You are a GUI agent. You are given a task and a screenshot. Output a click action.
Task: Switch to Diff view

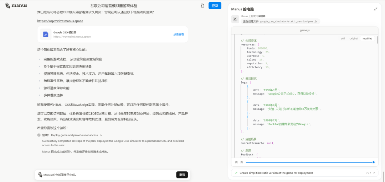[x=343, y=38]
